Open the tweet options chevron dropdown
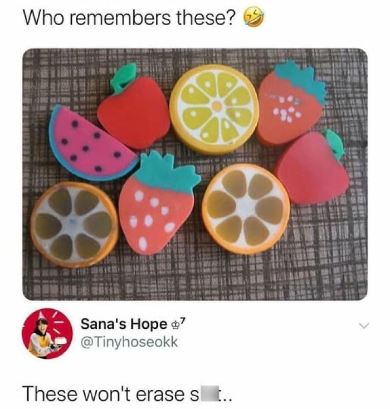The image size is (390, 409). click(x=363, y=326)
